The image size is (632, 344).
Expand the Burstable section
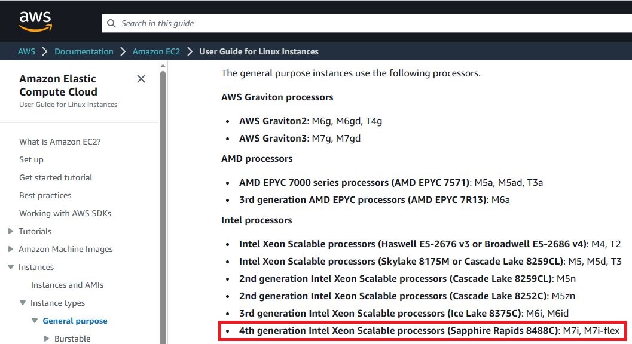(x=46, y=338)
